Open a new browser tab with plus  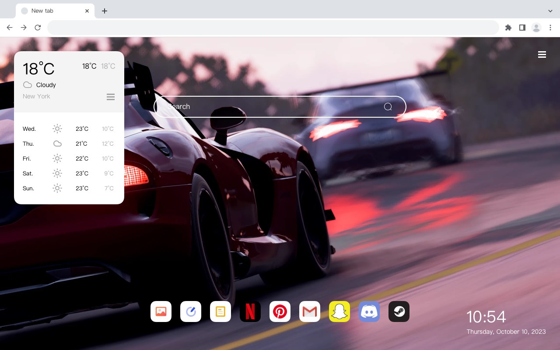[104, 11]
